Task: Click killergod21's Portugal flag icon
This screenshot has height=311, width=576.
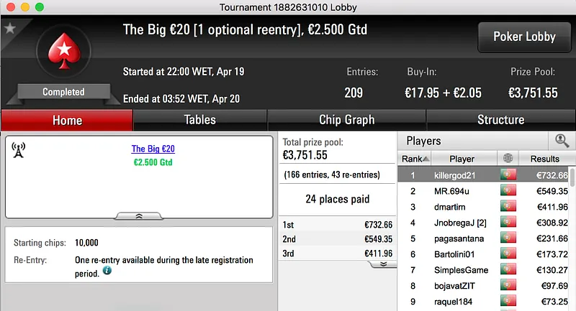Action: point(508,175)
